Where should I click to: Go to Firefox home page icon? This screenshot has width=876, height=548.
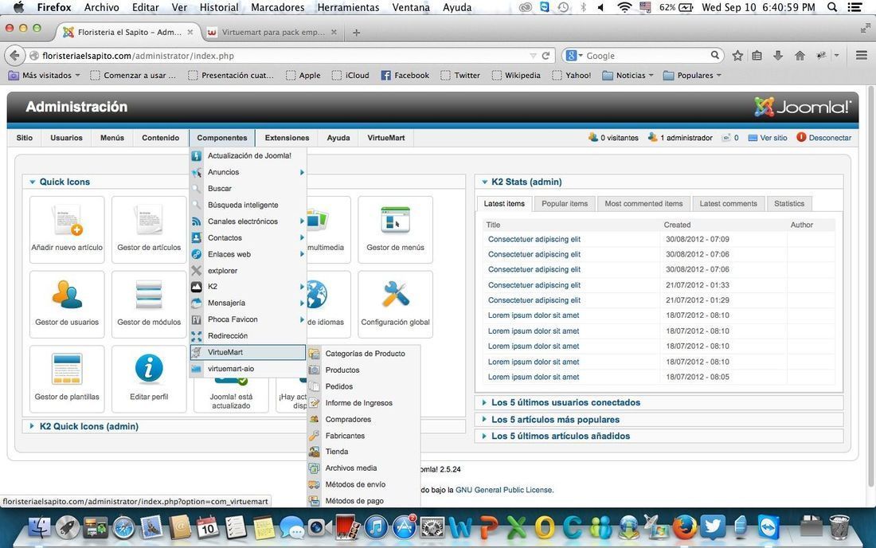[x=800, y=55]
